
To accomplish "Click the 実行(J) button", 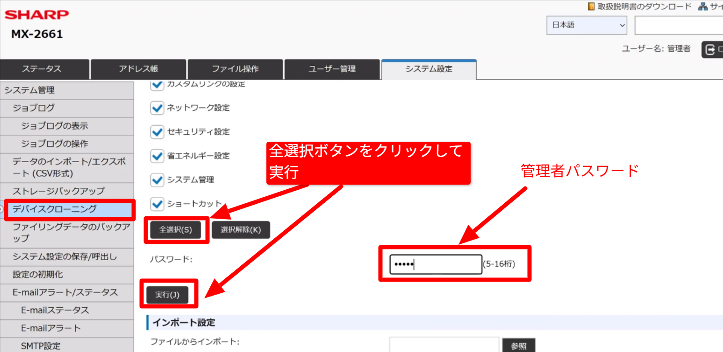I will click(x=167, y=295).
